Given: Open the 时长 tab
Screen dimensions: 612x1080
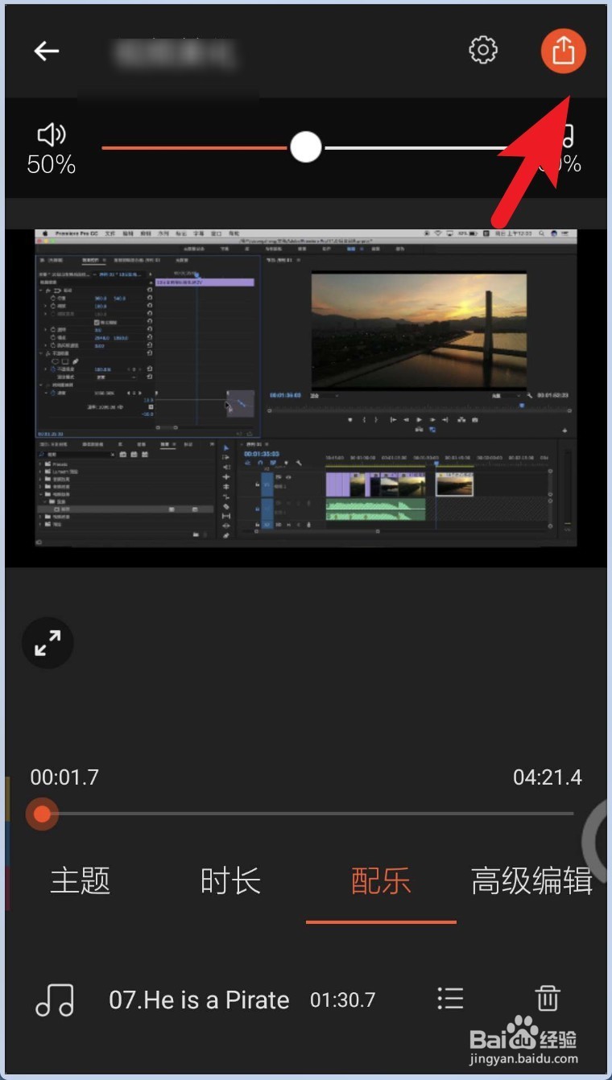Looking at the screenshot, I should [x=230, y=881].
